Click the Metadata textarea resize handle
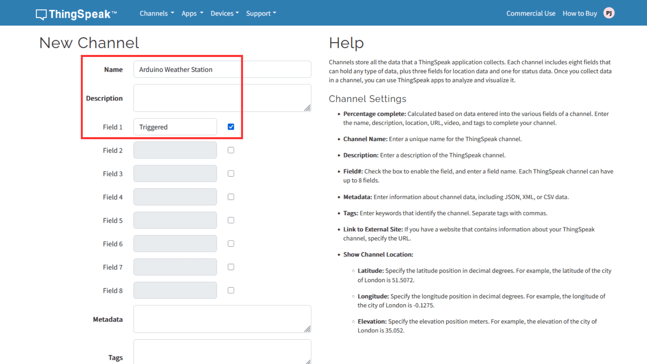 (x=307, y=329)
